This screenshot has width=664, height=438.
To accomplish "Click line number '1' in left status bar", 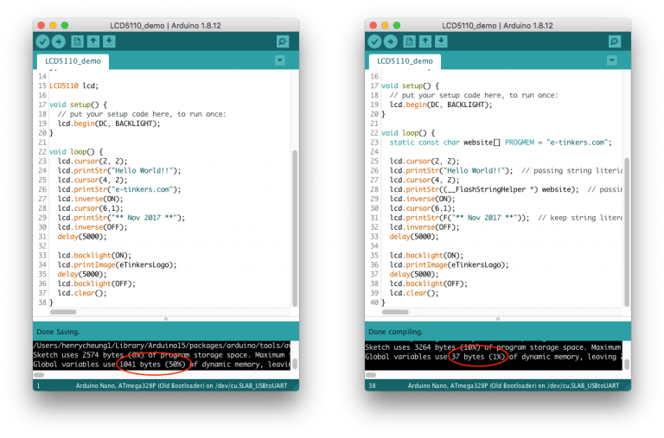I will 38,385.
